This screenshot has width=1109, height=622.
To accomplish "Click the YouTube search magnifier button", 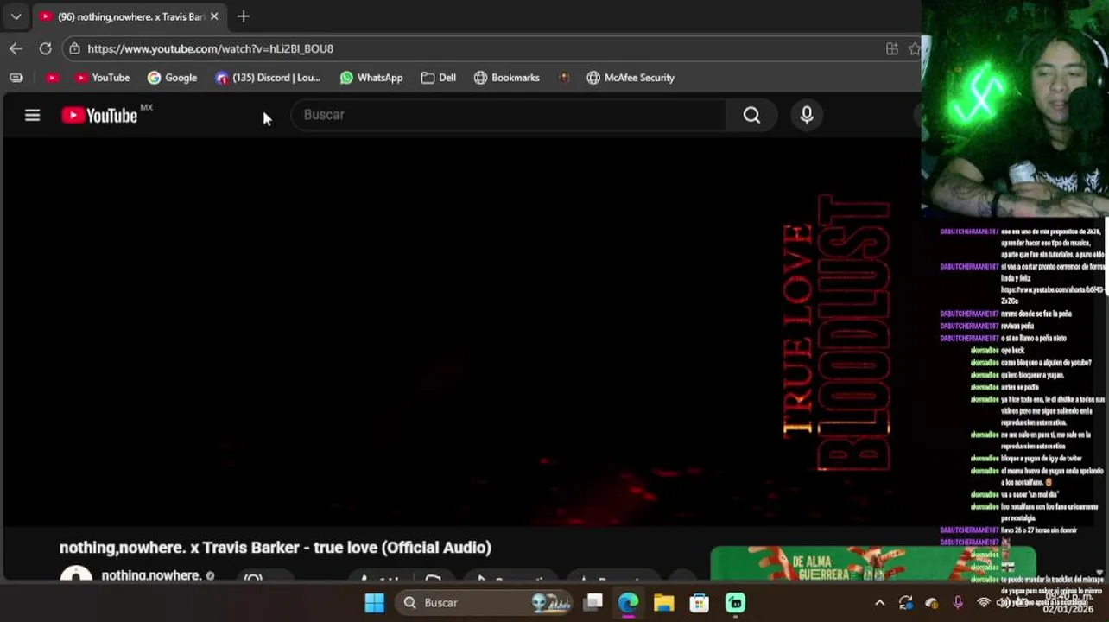I will coord(751,115).
